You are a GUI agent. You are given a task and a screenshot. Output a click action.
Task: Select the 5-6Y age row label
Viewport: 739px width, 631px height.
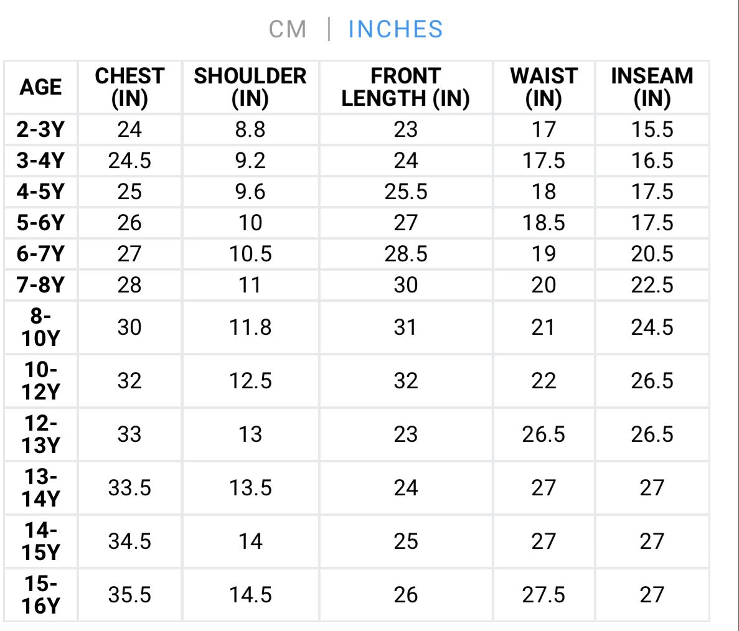(40, 223)
